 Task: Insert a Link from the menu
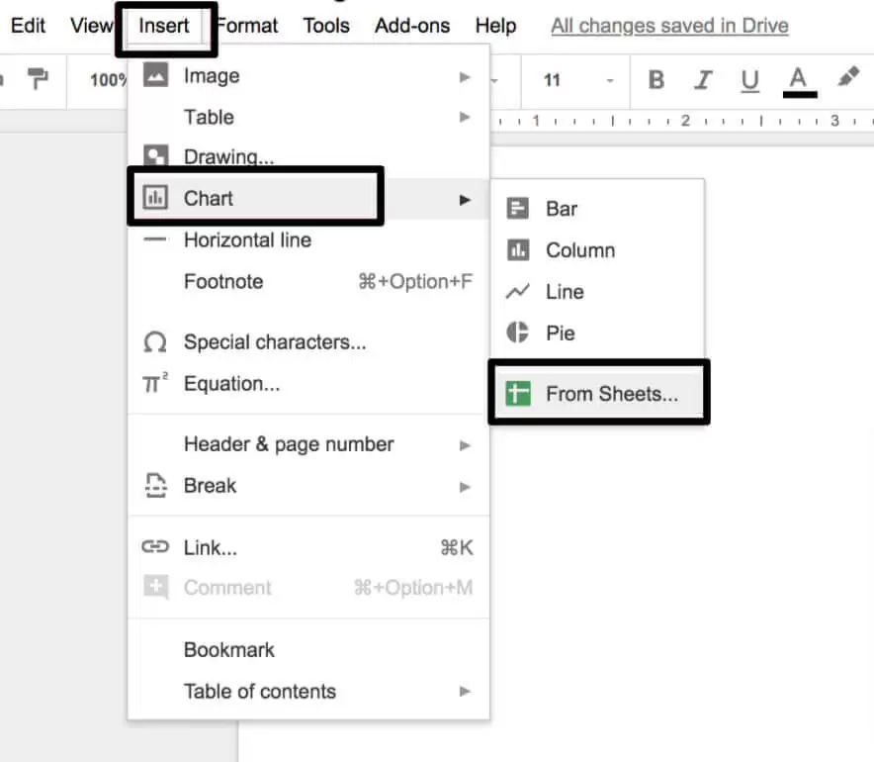[x=210, y=547]
